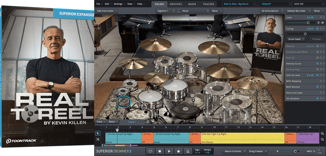Zoom in on the song track timeline
326x156 pixels.
click(x=322, y=134)
